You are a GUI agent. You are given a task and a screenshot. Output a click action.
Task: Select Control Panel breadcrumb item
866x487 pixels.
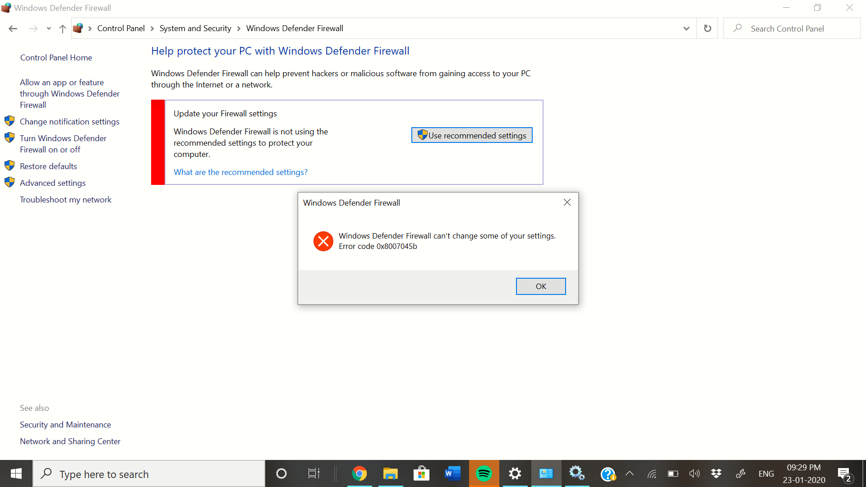(121, 28)
